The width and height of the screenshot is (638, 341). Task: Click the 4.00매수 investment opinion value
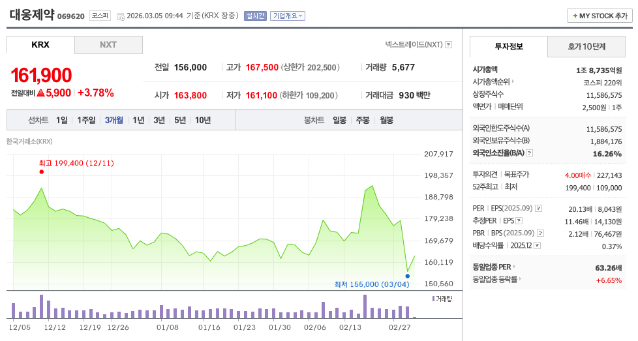(578, 175)
